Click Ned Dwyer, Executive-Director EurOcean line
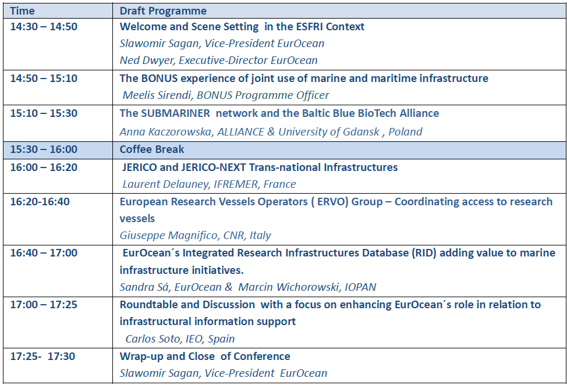 click(x=218, y=60)
